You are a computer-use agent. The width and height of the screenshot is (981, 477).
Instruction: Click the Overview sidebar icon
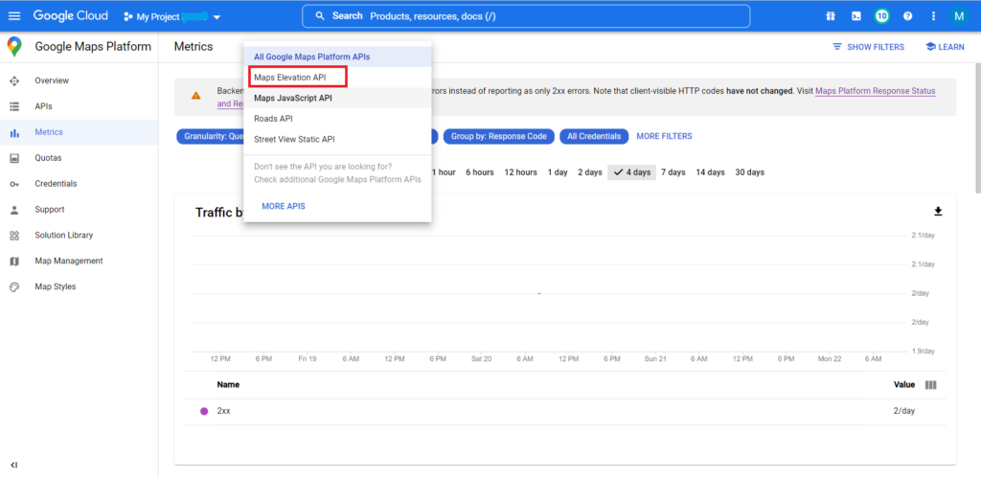point(14,80)
